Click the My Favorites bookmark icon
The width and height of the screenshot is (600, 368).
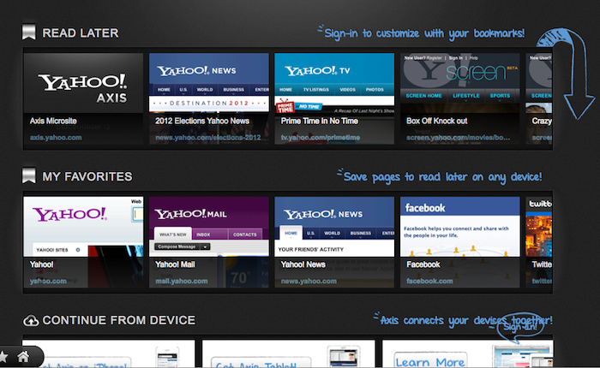(x=30, y=176)
